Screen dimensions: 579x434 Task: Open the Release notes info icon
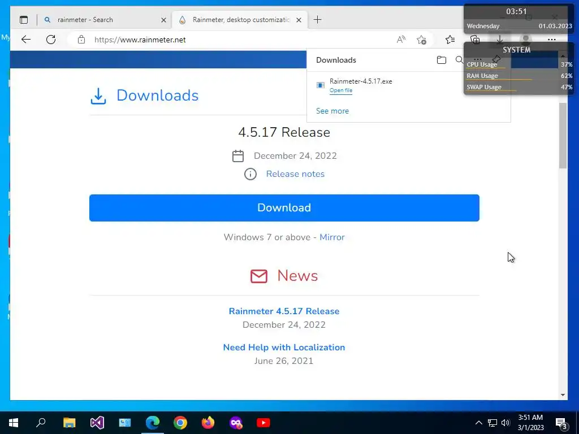pyautogui.click(x=250, y=174)
